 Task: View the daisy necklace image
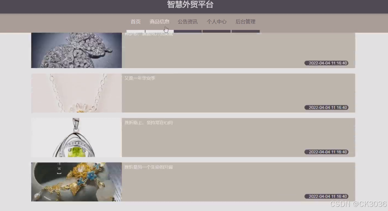pos(77,93)
